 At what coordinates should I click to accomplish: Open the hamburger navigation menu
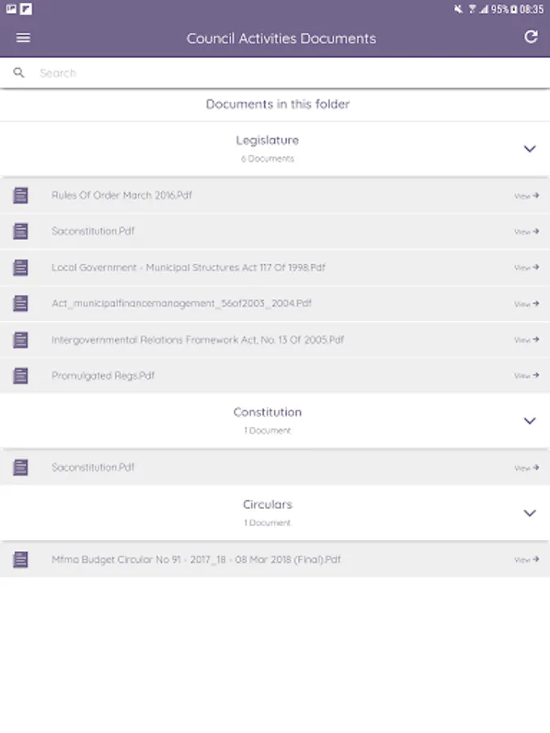23,37
